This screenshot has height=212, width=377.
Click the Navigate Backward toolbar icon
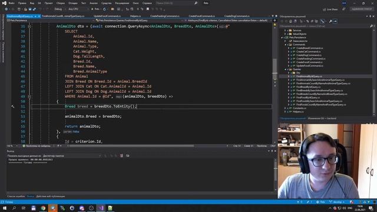point(6,9)
